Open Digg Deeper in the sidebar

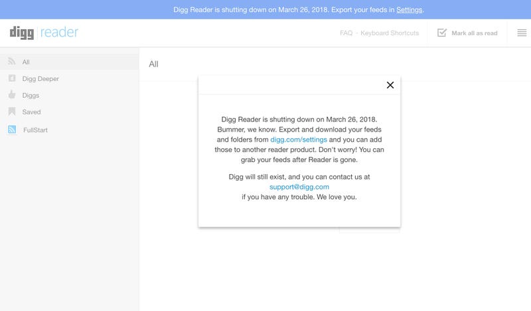point(40,78)
